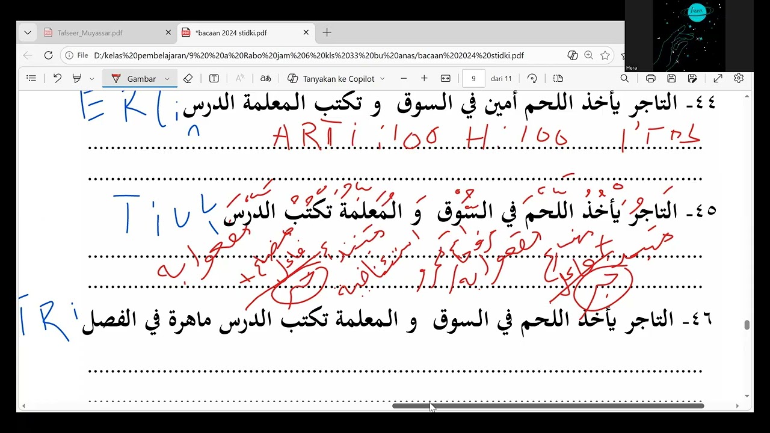Click the File site info icon
This screenshot has width=770, height=433.
tap(77, 55)
